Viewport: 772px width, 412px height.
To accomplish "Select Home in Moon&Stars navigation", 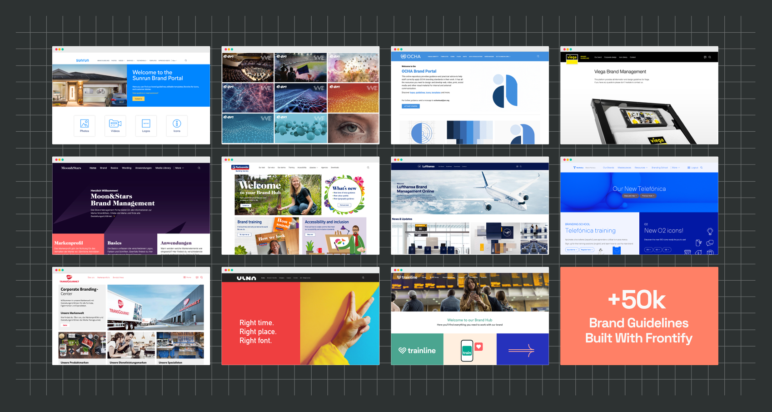I will (93, 168).
